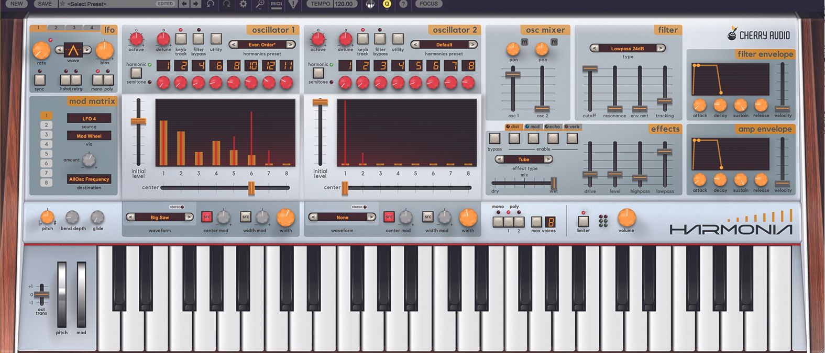Screen dimensions: 825x353
Task: Toggle oscillator 1 filter bypass button
Action: 199,39
